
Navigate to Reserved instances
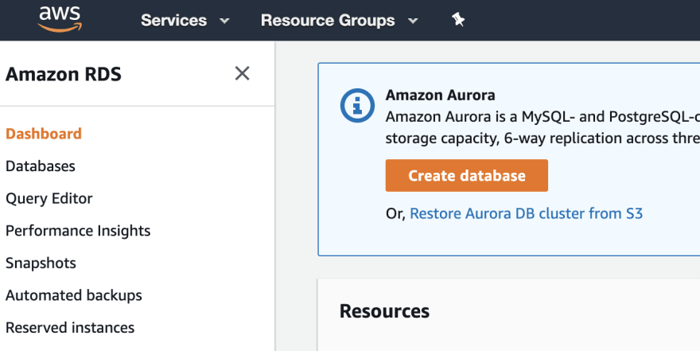click(70, 328)
